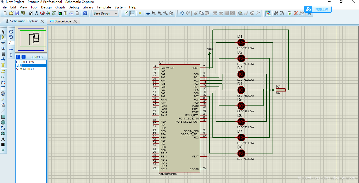Click the Redraw Display icon
Image resolution: width=359 pixels, height=183 pixels.
pos(127,13)
